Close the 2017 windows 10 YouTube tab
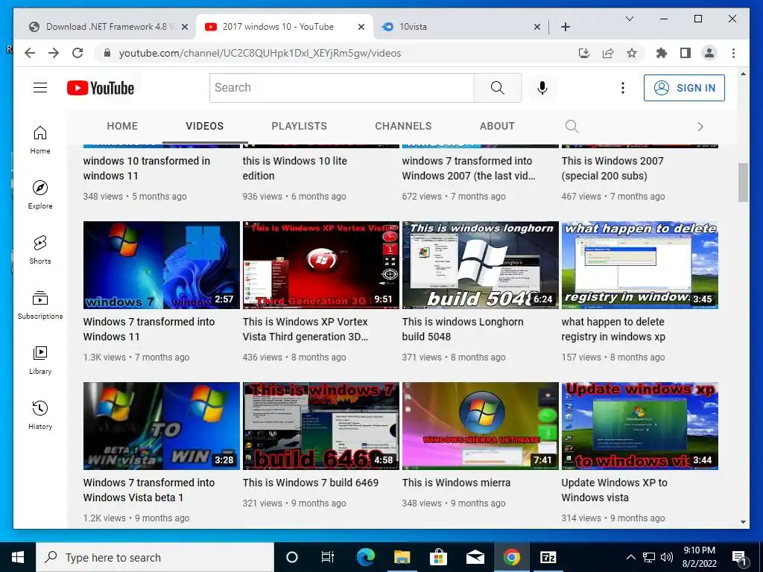This screenshot has width=763, height=572. coord(361,27)
